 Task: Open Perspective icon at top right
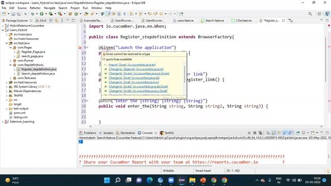[319, 14]
